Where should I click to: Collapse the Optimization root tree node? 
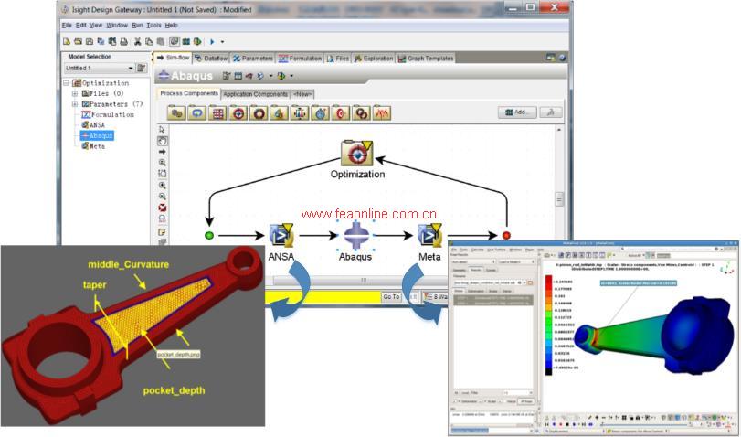click(x=67, y=83)
